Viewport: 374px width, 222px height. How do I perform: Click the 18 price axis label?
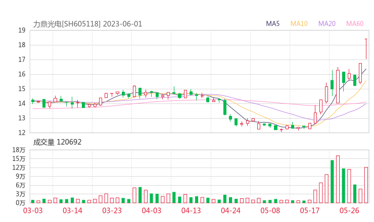click(x=22, y=45)
